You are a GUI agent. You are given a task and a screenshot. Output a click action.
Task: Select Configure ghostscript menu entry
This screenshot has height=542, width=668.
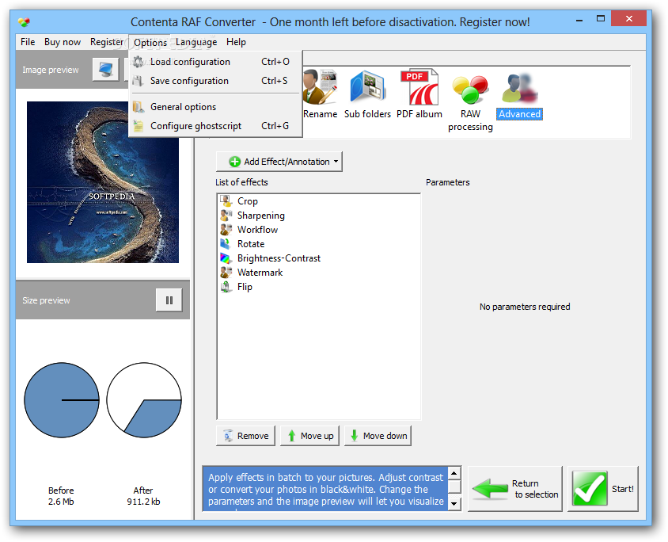(x=215, y=126)
